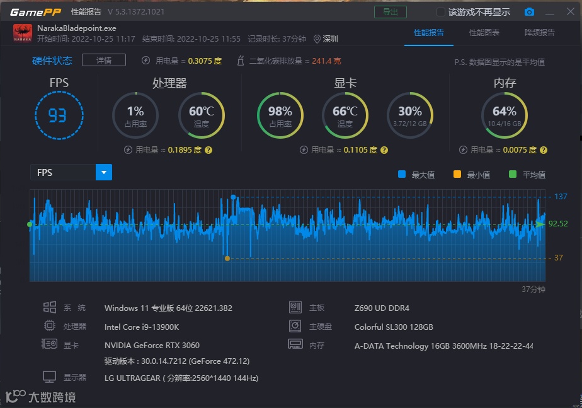Click the lightning icon under 内存 gauge
Screen dimensions: 582x408
463,150
